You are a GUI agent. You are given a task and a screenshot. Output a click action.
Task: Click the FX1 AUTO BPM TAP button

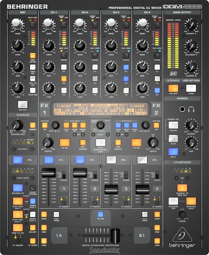[x=45, y=125]
